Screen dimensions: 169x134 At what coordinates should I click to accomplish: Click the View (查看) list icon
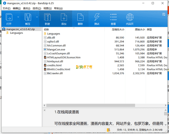pyautogui.click(x=113, y=17)
